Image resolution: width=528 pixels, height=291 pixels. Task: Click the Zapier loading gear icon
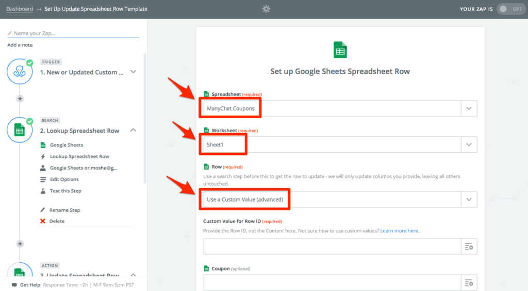point(266,9)
